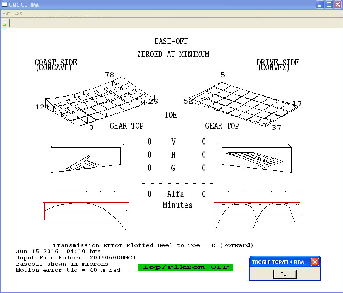
Task: Click the right Alfa value of 0
Action: (x=204, y=194)
